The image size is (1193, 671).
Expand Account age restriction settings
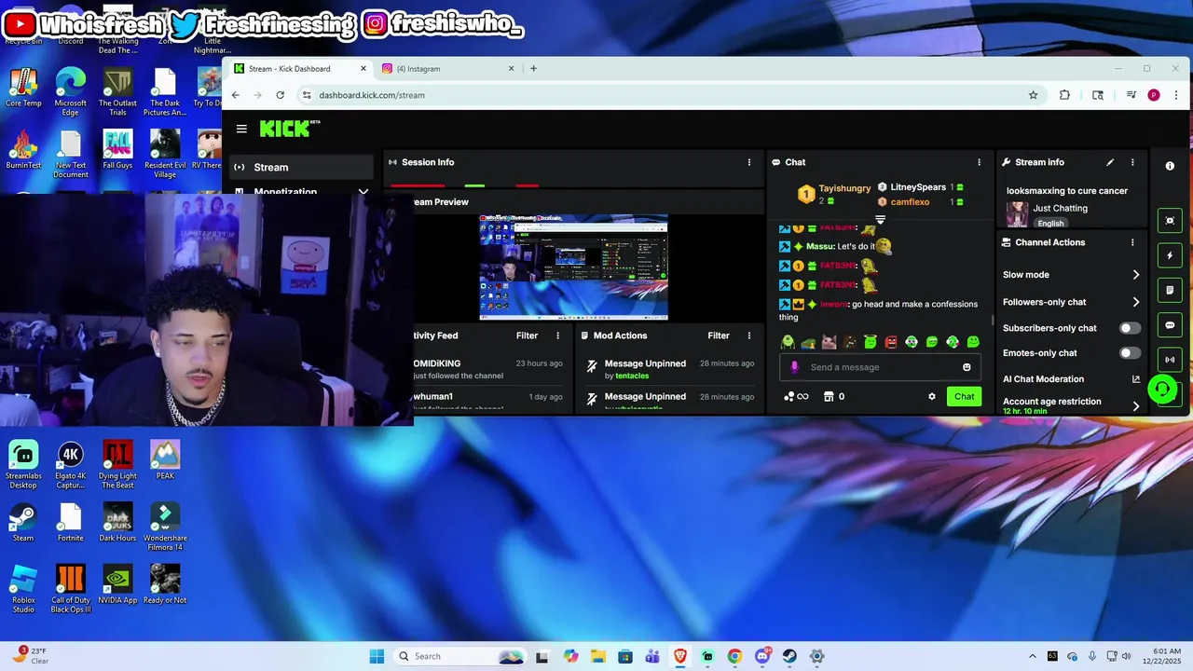coord(1135,405)
